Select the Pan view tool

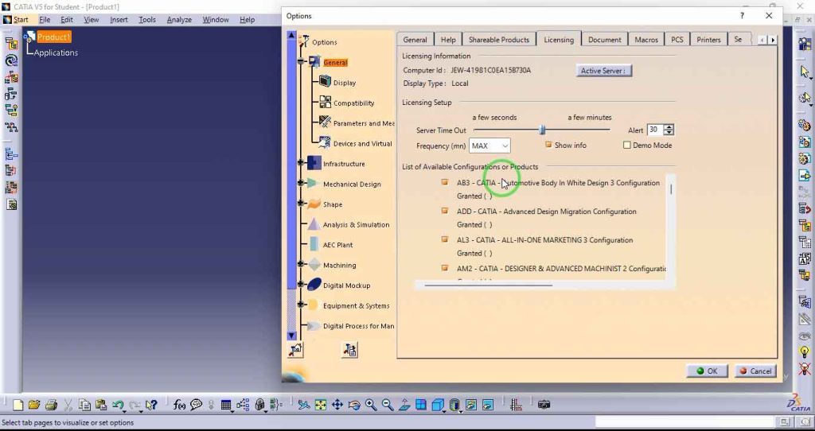[337, 405]
